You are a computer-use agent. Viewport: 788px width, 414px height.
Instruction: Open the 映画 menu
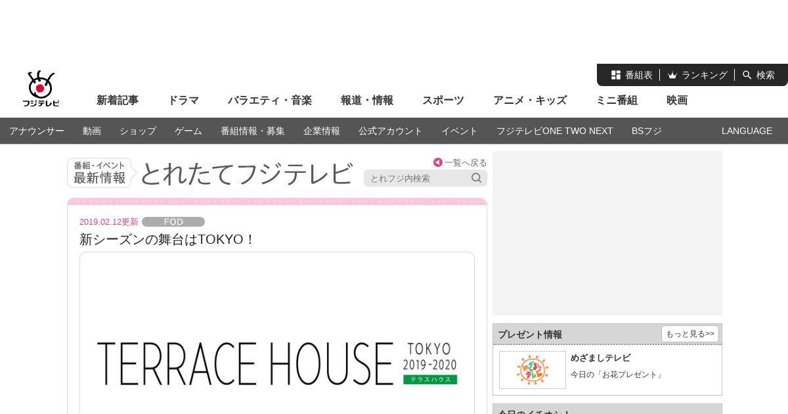(x=677, y=101)
